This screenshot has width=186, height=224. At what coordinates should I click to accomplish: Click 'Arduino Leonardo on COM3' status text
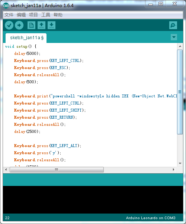pos(151,218)
